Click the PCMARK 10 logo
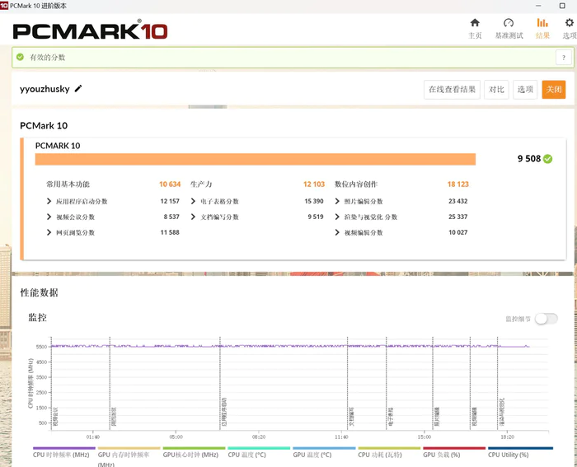Image resolution: width=577 pixels, height=467 pixels. (x=90, y=30)
